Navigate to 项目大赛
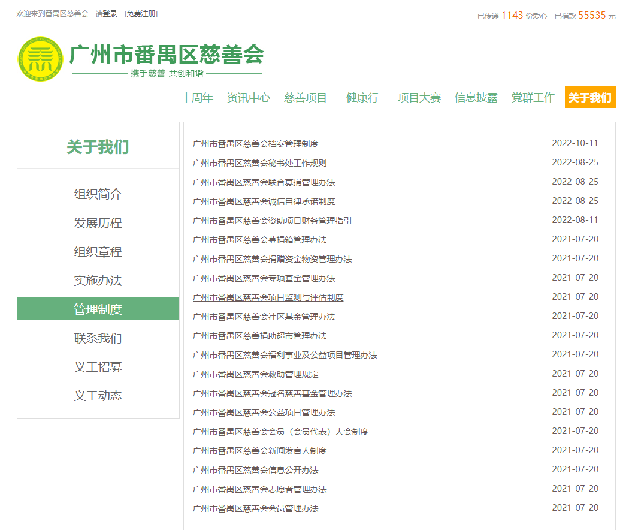Image resolution: width=641 pixels, height=530 pixels. click(419, 98)
